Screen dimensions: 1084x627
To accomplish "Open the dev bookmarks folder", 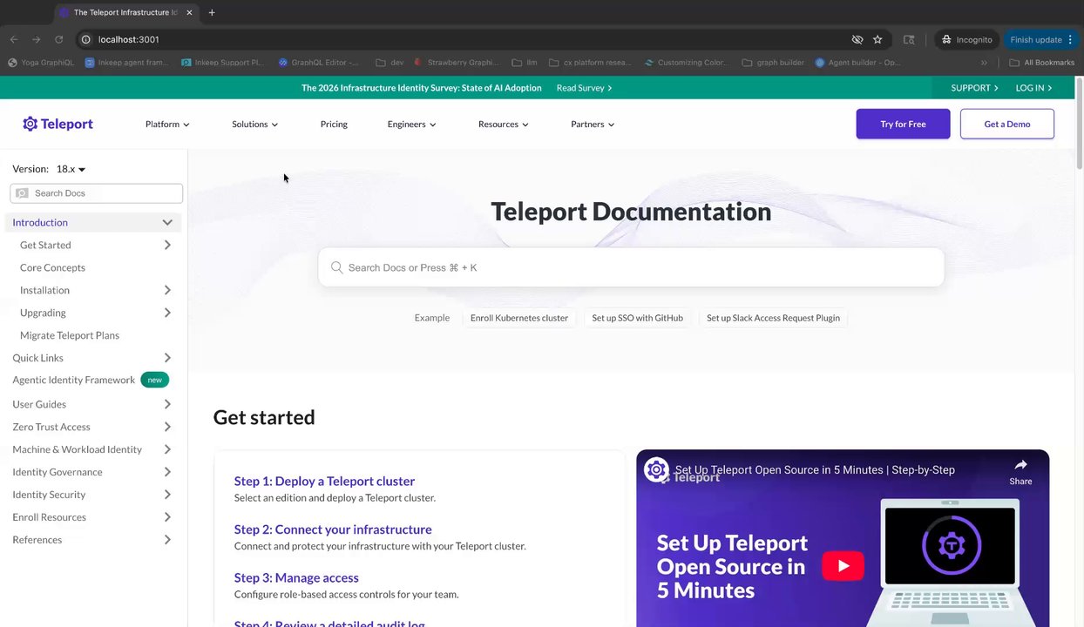I will pyautogui.click(x=389, y=63).
